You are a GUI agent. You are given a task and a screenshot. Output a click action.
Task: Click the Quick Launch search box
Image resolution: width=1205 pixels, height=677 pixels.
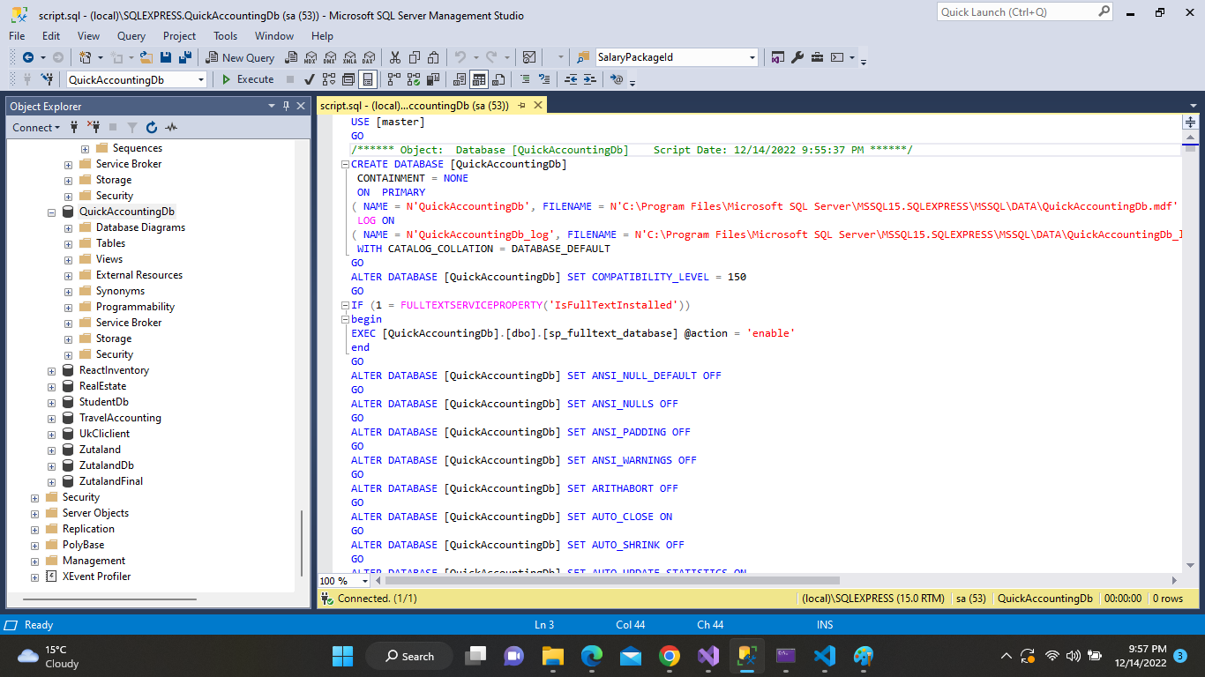[x=1015, y=12]
